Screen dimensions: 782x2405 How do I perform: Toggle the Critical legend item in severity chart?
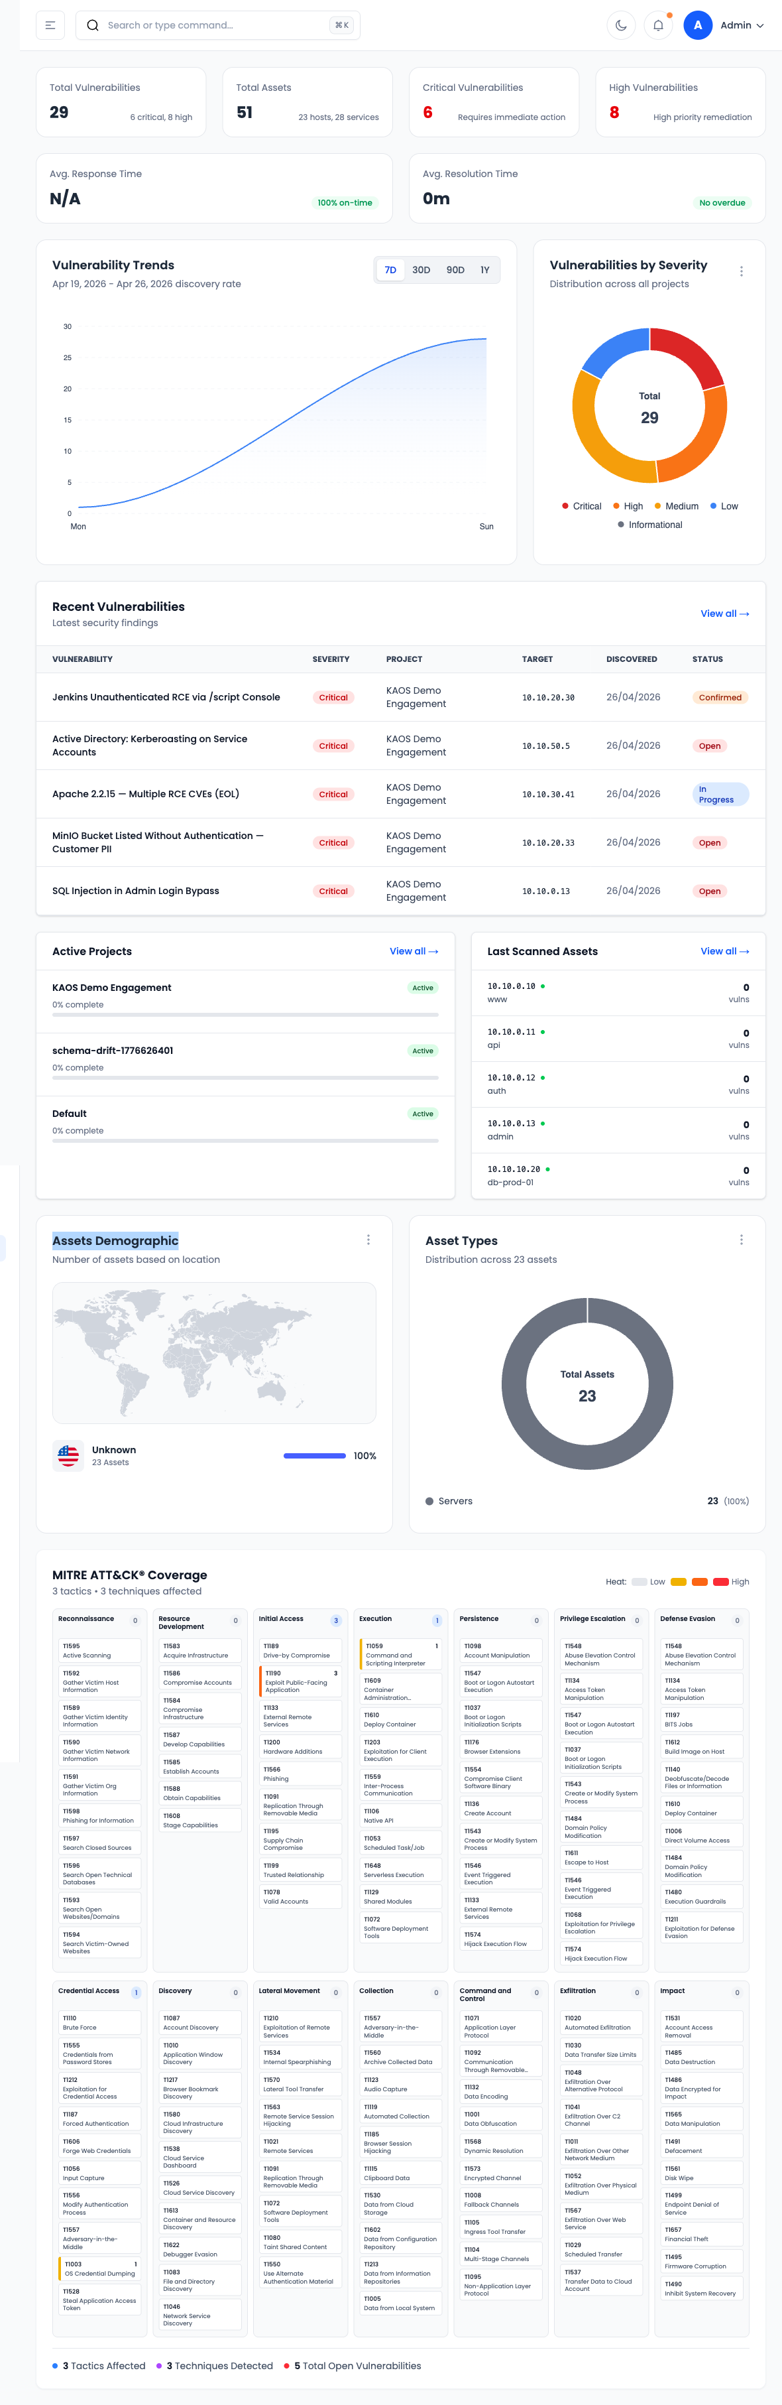click(581, 506)
